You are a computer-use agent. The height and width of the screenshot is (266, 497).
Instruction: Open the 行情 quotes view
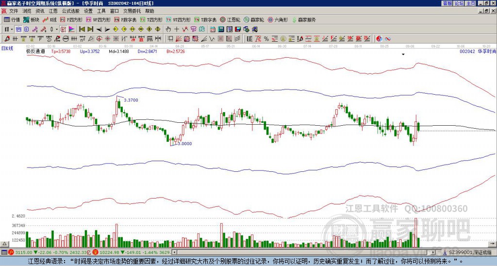pyautogui.click(x=12, y=19)
